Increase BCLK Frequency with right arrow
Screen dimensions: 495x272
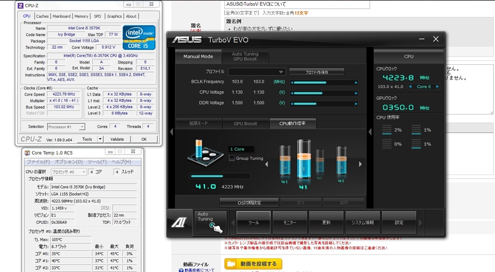point(356,83)
